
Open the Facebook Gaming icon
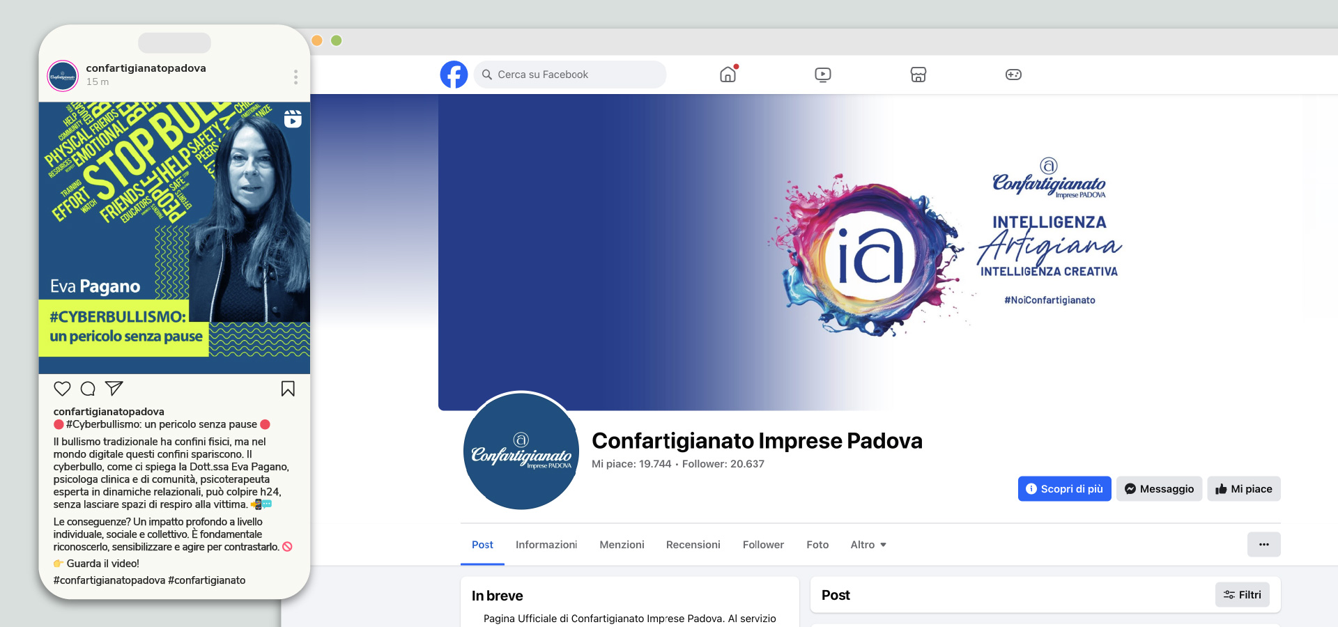[x=1013, y=75]
